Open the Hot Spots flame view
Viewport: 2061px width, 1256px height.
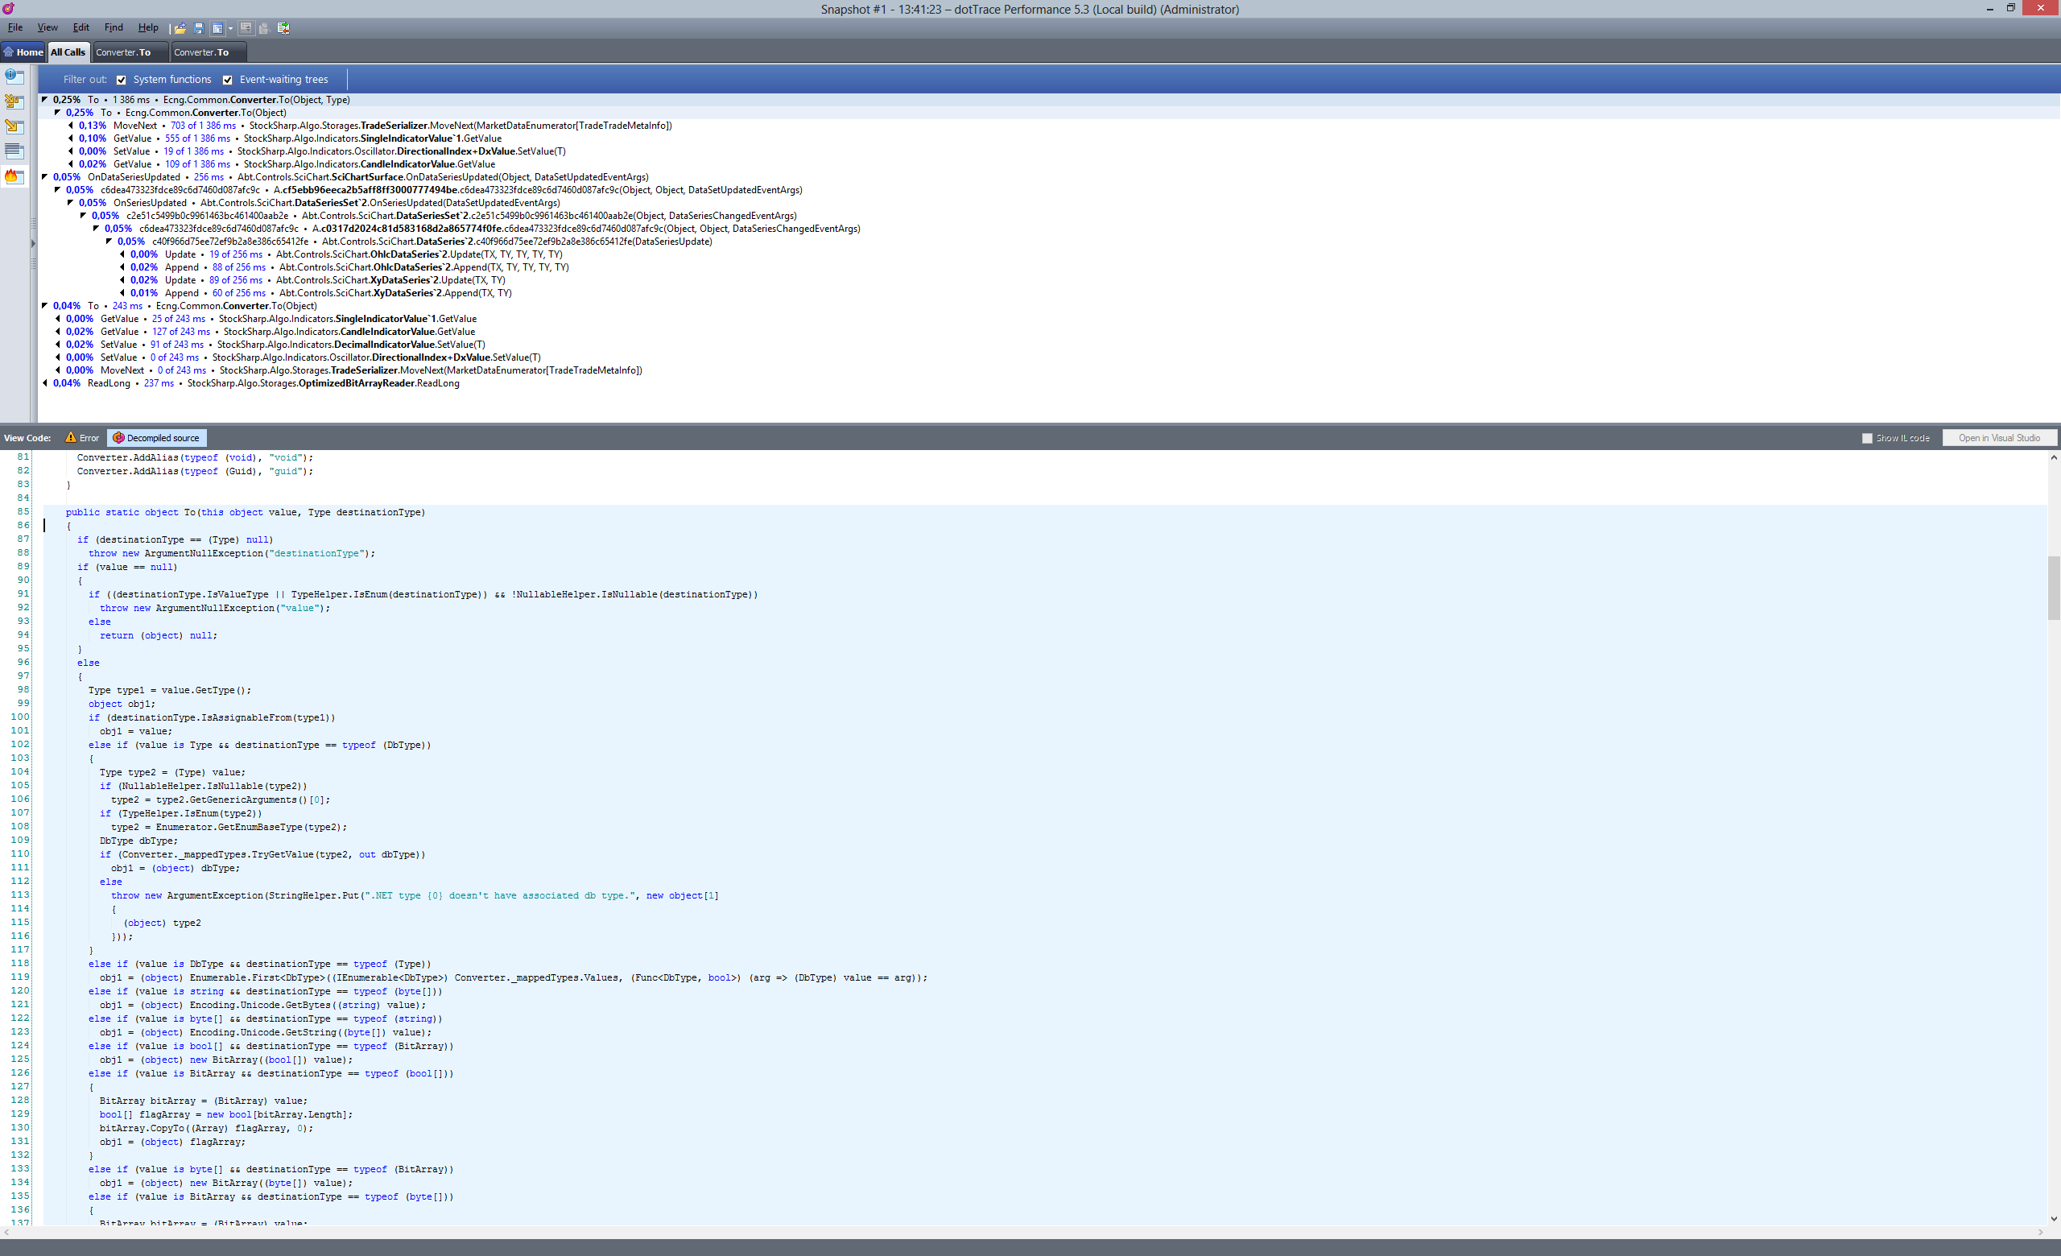point(14,176)
